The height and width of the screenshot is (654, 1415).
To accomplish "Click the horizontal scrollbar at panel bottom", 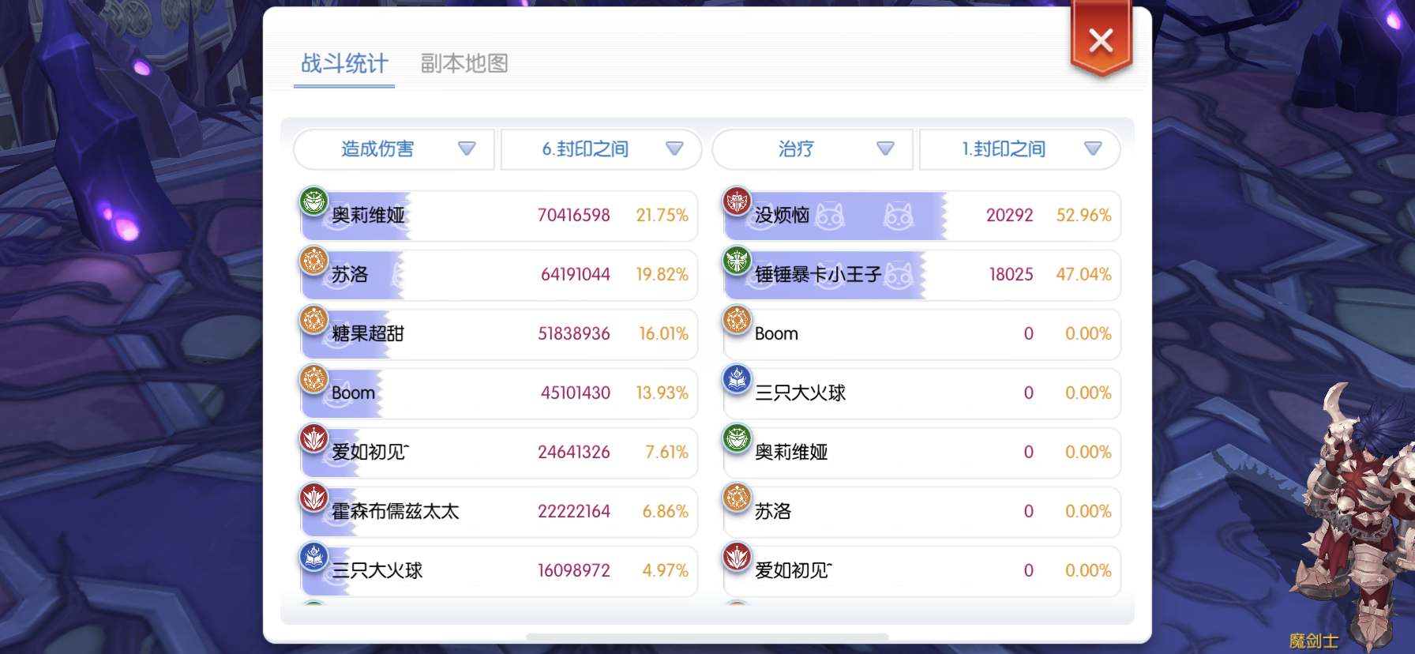I will pos(707,637).
